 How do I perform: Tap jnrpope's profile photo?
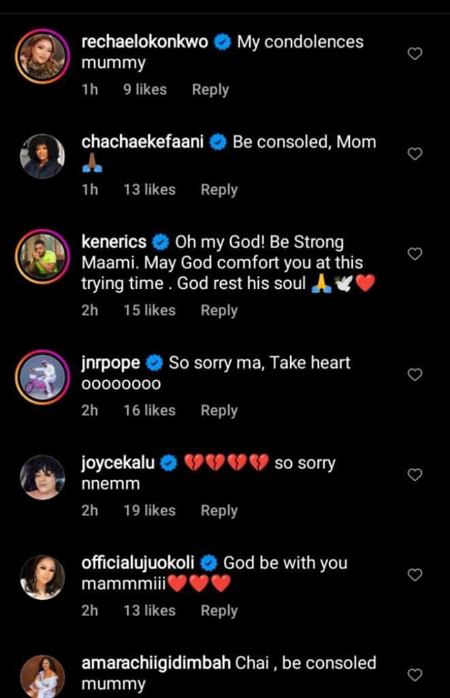(42, 375)
